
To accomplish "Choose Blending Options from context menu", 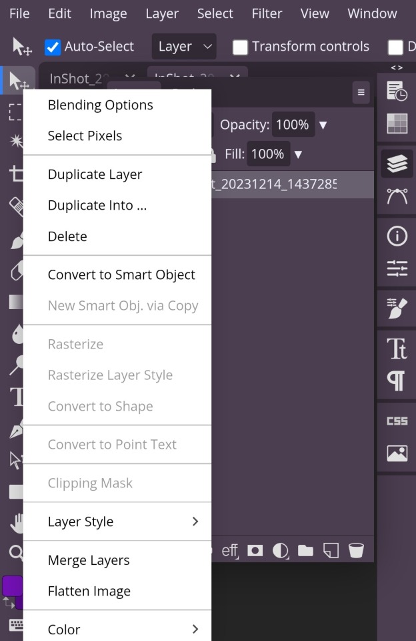I will 117,105.
